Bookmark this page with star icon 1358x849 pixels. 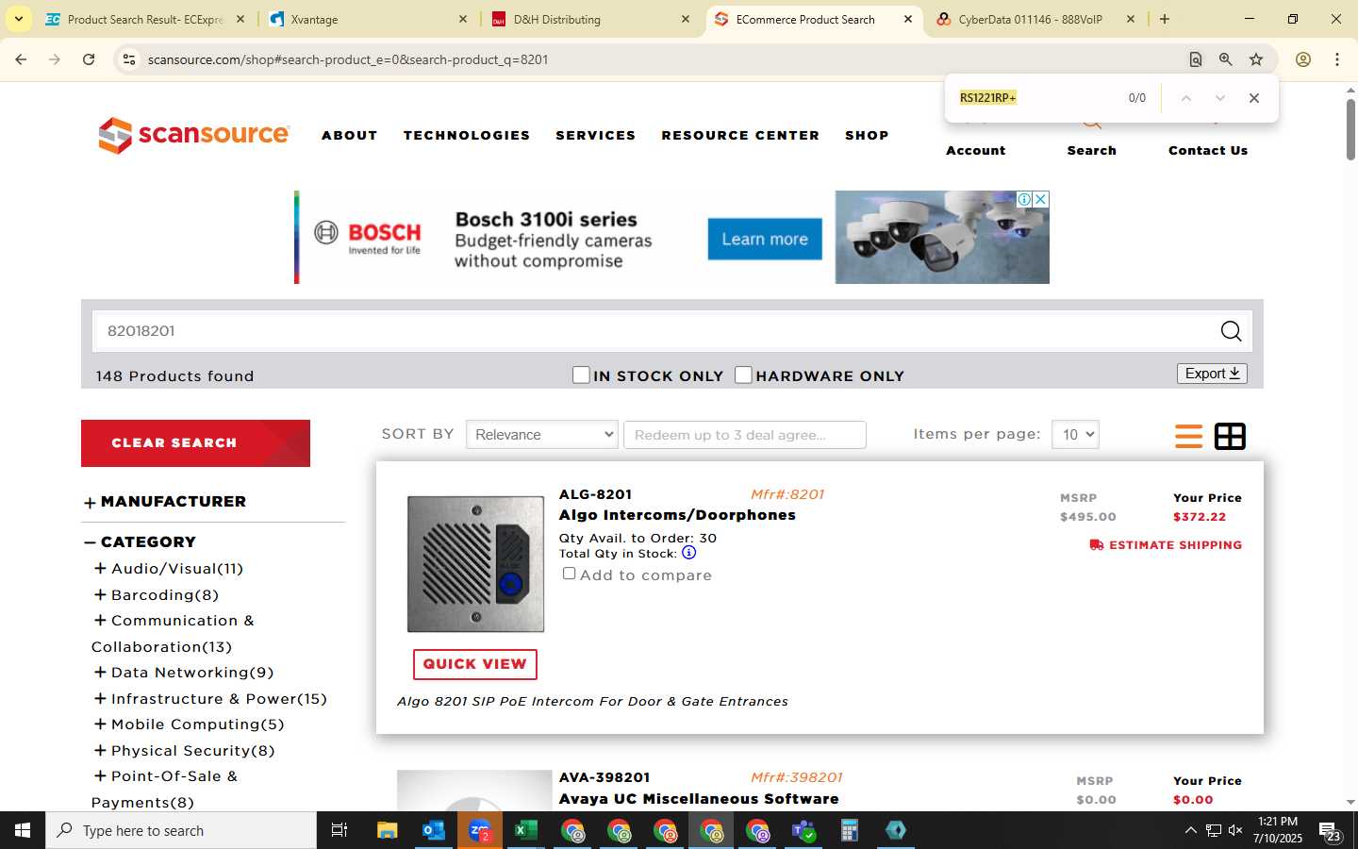coord(1256,59)
